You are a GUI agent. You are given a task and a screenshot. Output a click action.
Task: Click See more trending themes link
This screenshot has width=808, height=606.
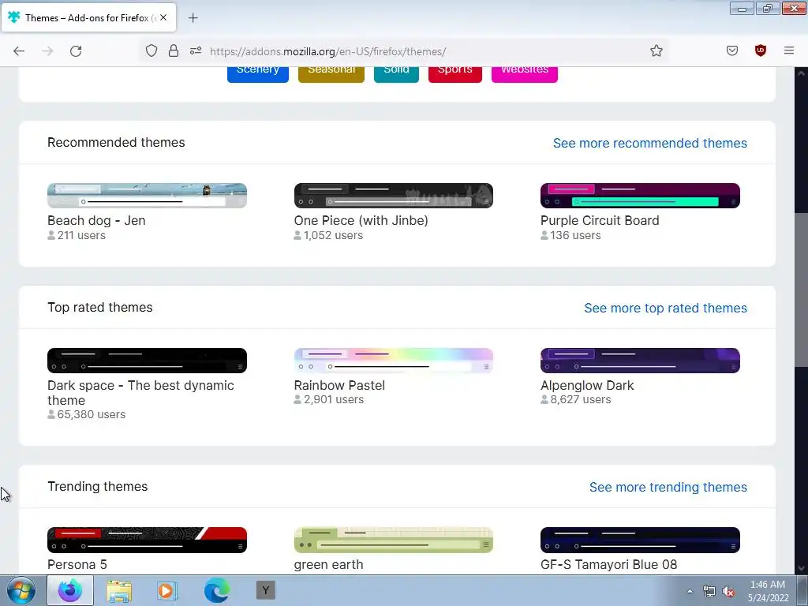[668, 488]
